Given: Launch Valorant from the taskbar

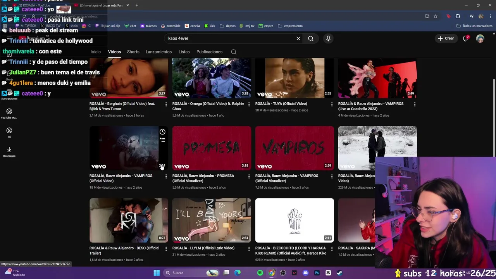Looking at the screenshot, I should (x=294, y=273).
